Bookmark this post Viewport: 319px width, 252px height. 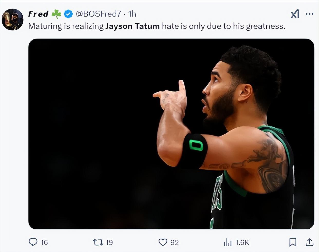tap(293, 242)
